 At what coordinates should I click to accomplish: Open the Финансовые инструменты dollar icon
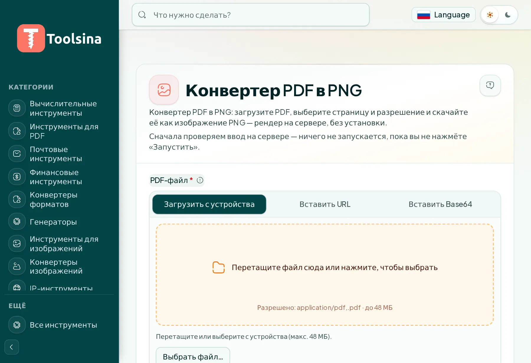click(17, 177)
